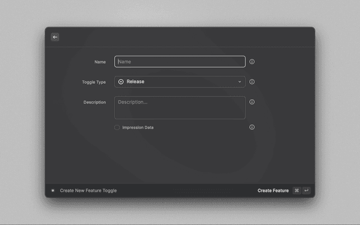Click the Unleash logo in the bottom bar
This screenshot has width=360, height=225.
tap(53, 191)
